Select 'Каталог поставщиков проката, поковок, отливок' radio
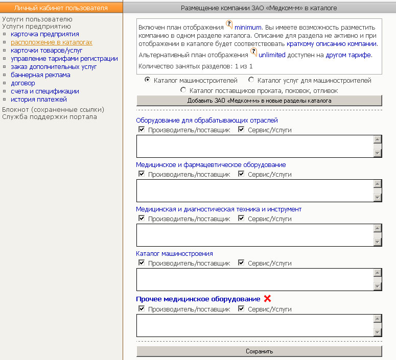Viewport: 396px width, 360px height. click(183, 90)
